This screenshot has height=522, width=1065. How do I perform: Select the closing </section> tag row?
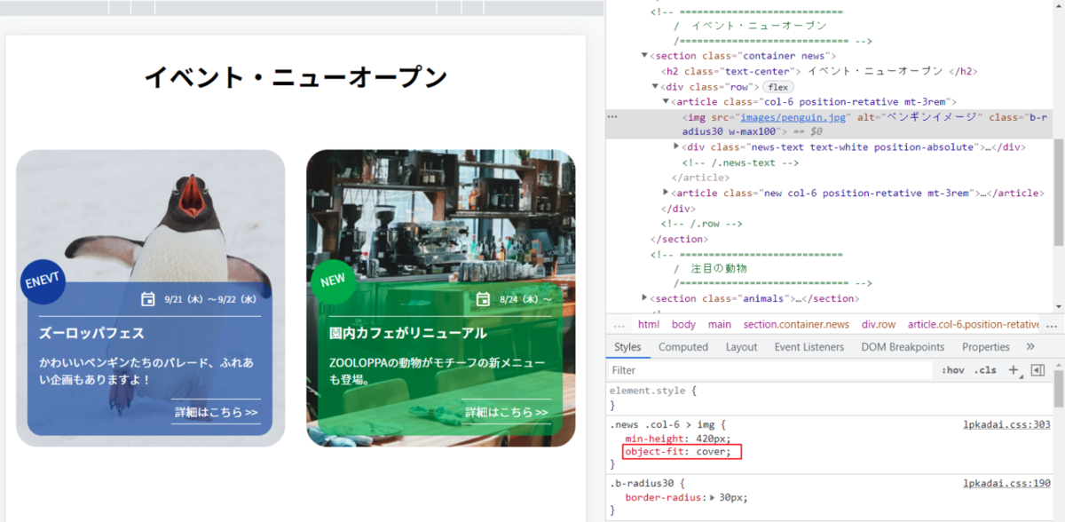[679, 239]
